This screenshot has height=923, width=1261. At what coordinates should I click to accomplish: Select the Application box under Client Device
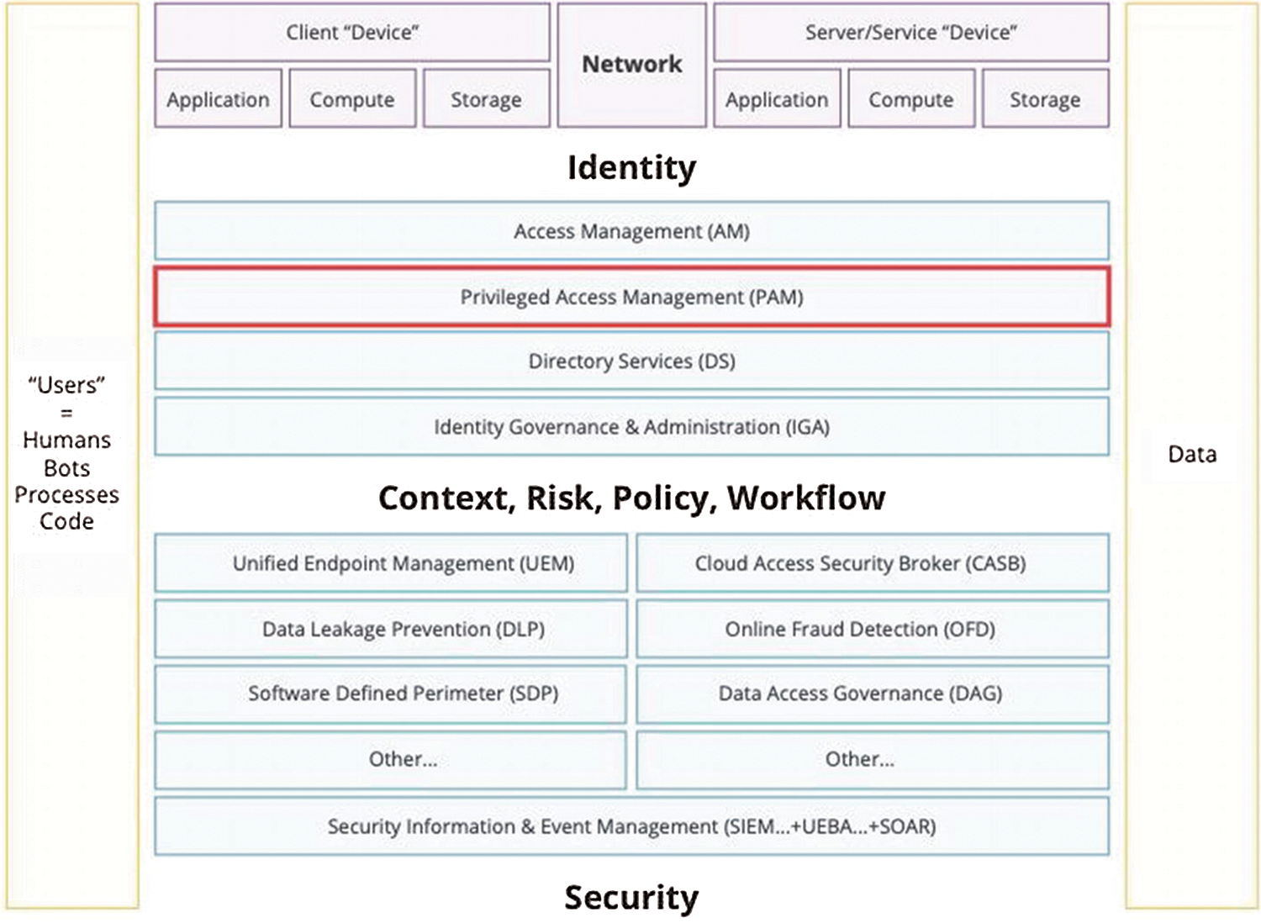pyautogui.click(x=217, y=98)
